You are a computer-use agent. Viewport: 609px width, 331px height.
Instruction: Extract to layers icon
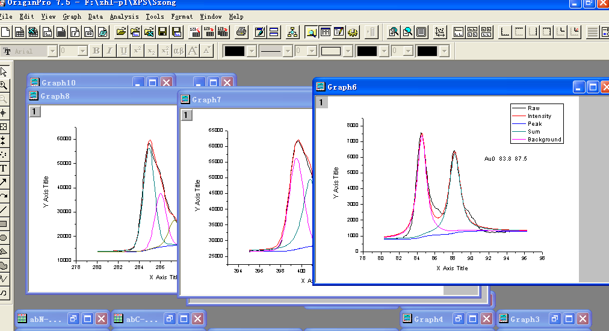(x=459, y=32)
